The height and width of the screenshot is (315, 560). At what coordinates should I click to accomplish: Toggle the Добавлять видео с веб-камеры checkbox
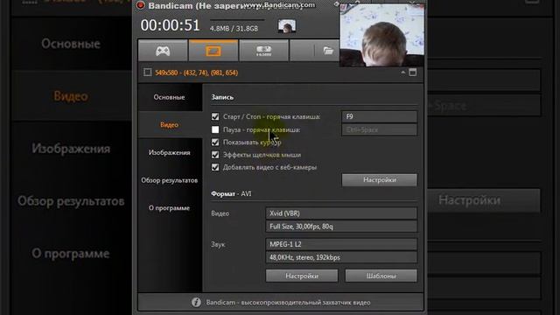215,167
